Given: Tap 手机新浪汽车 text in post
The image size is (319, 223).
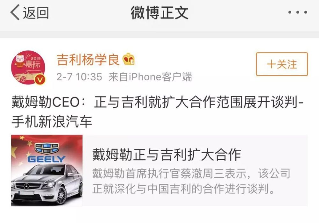Looking at the screenshot, I should click(x=52, y=122).
